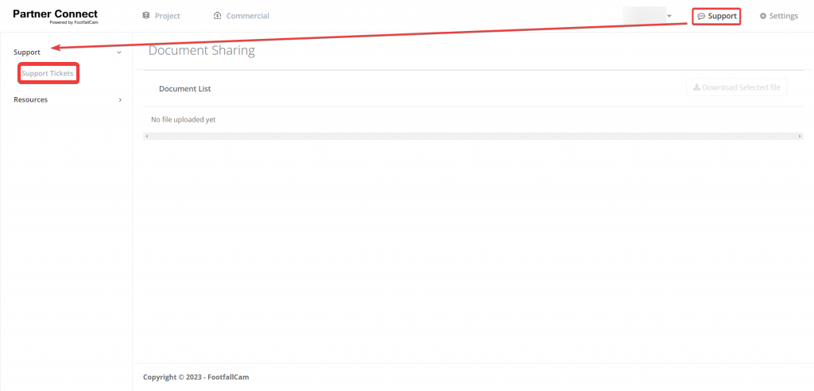Click the Resources label in the sidebar

[30, 100]
